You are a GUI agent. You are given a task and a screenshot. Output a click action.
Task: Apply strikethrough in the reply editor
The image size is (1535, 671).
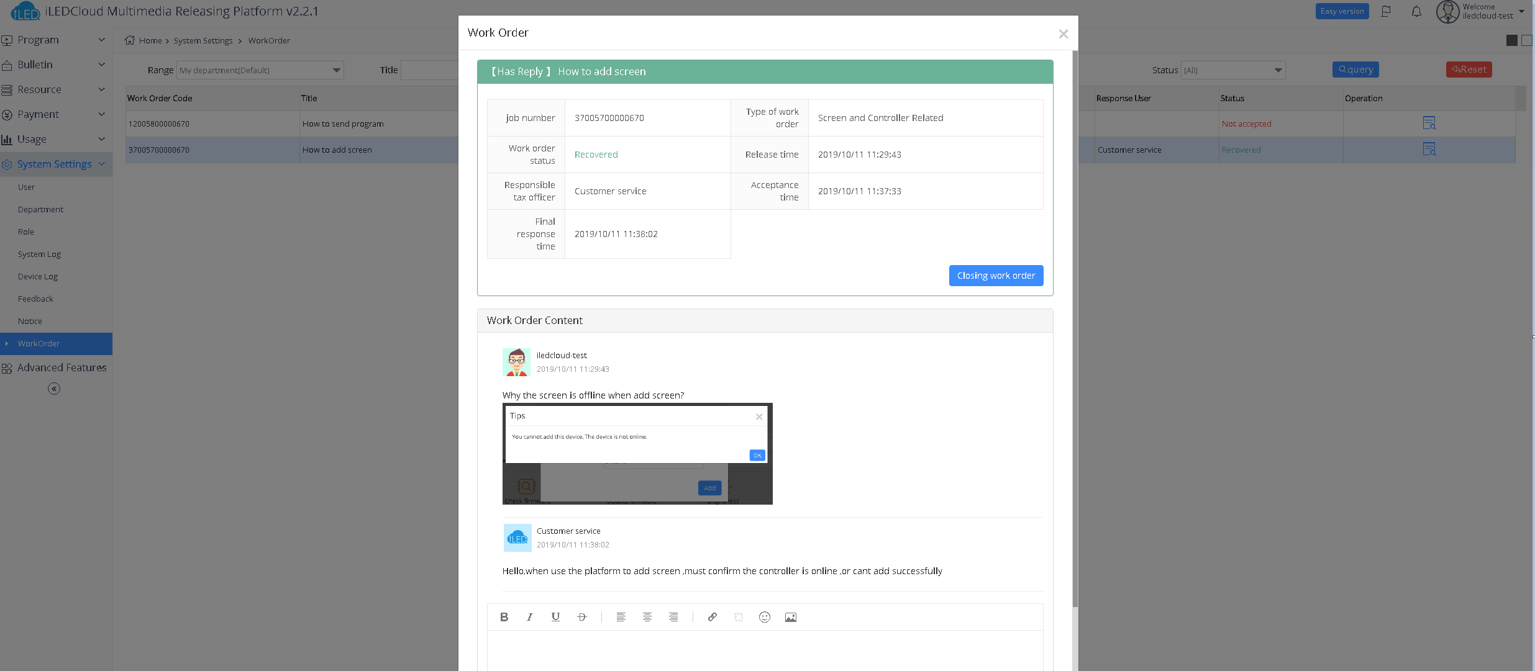click(x=581, y=617)
